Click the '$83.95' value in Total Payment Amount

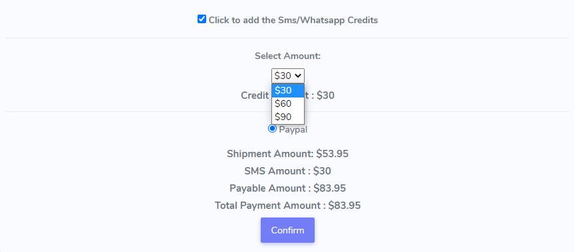click(x=345, y=206)
